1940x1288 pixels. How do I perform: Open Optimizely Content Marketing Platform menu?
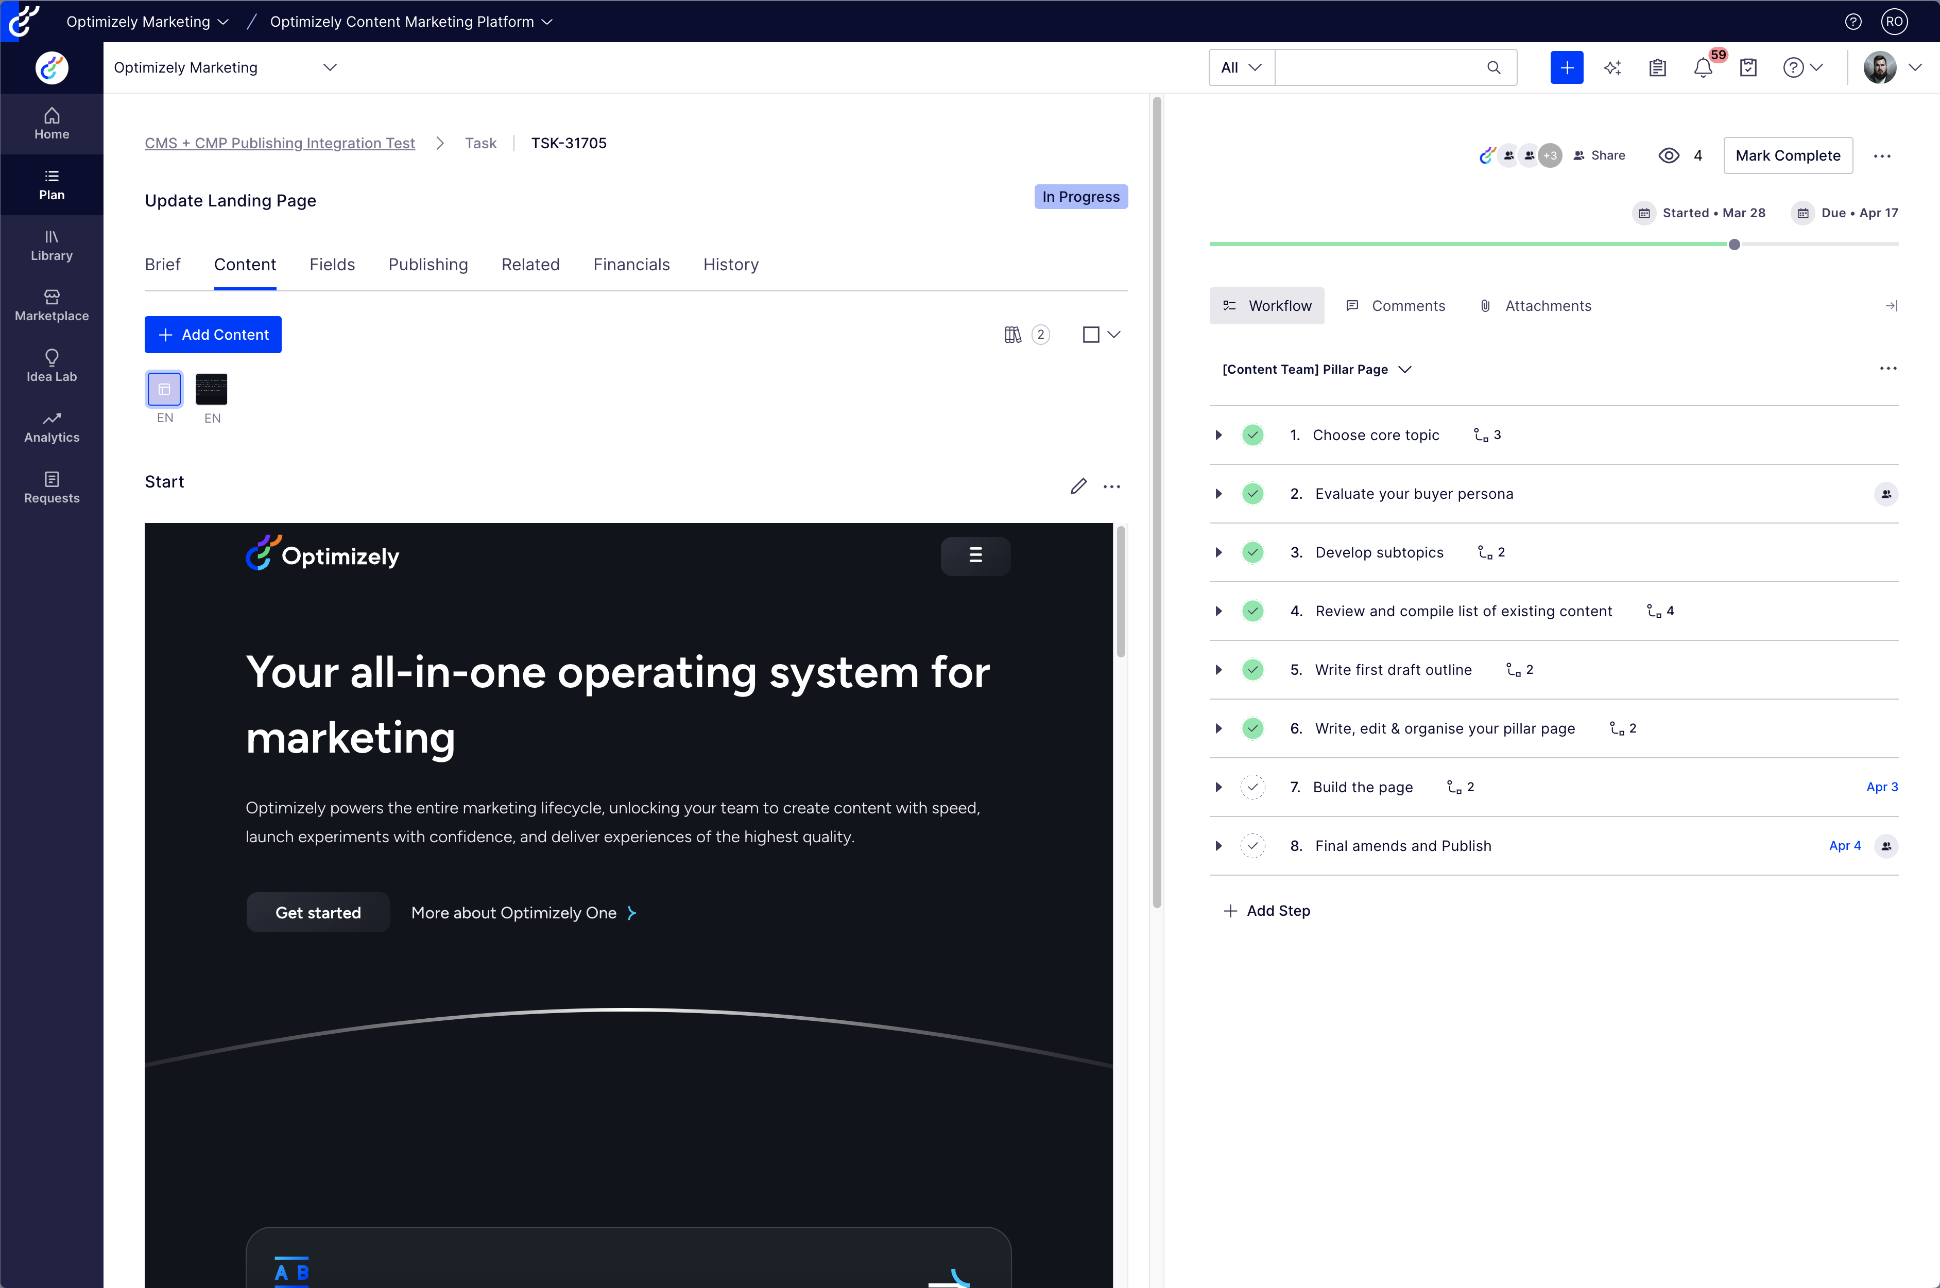[411, 21]
